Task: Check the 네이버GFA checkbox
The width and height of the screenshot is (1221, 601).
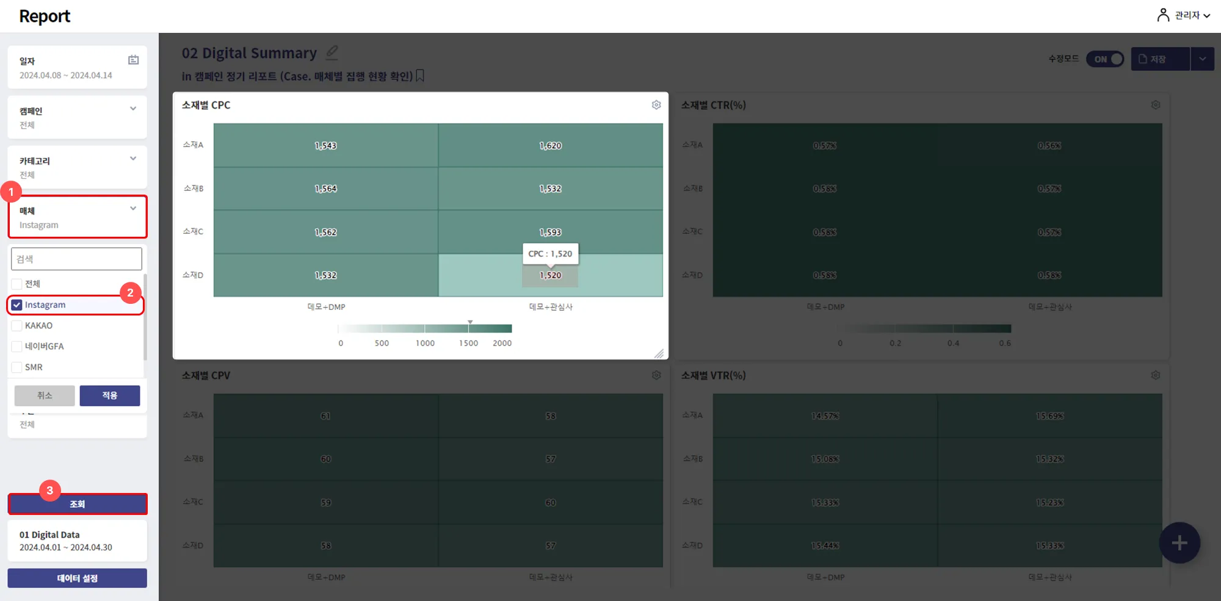Action: (17, 346)
